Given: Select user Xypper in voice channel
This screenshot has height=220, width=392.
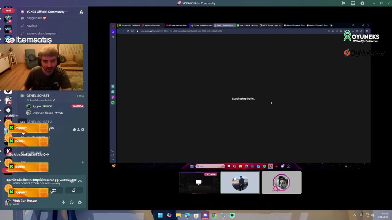Looking at the screenshot, I should tap(37, 106).
